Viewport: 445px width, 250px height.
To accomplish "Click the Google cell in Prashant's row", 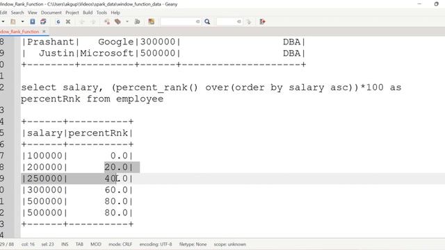I will pyautogui.click(x=116, y=42).
